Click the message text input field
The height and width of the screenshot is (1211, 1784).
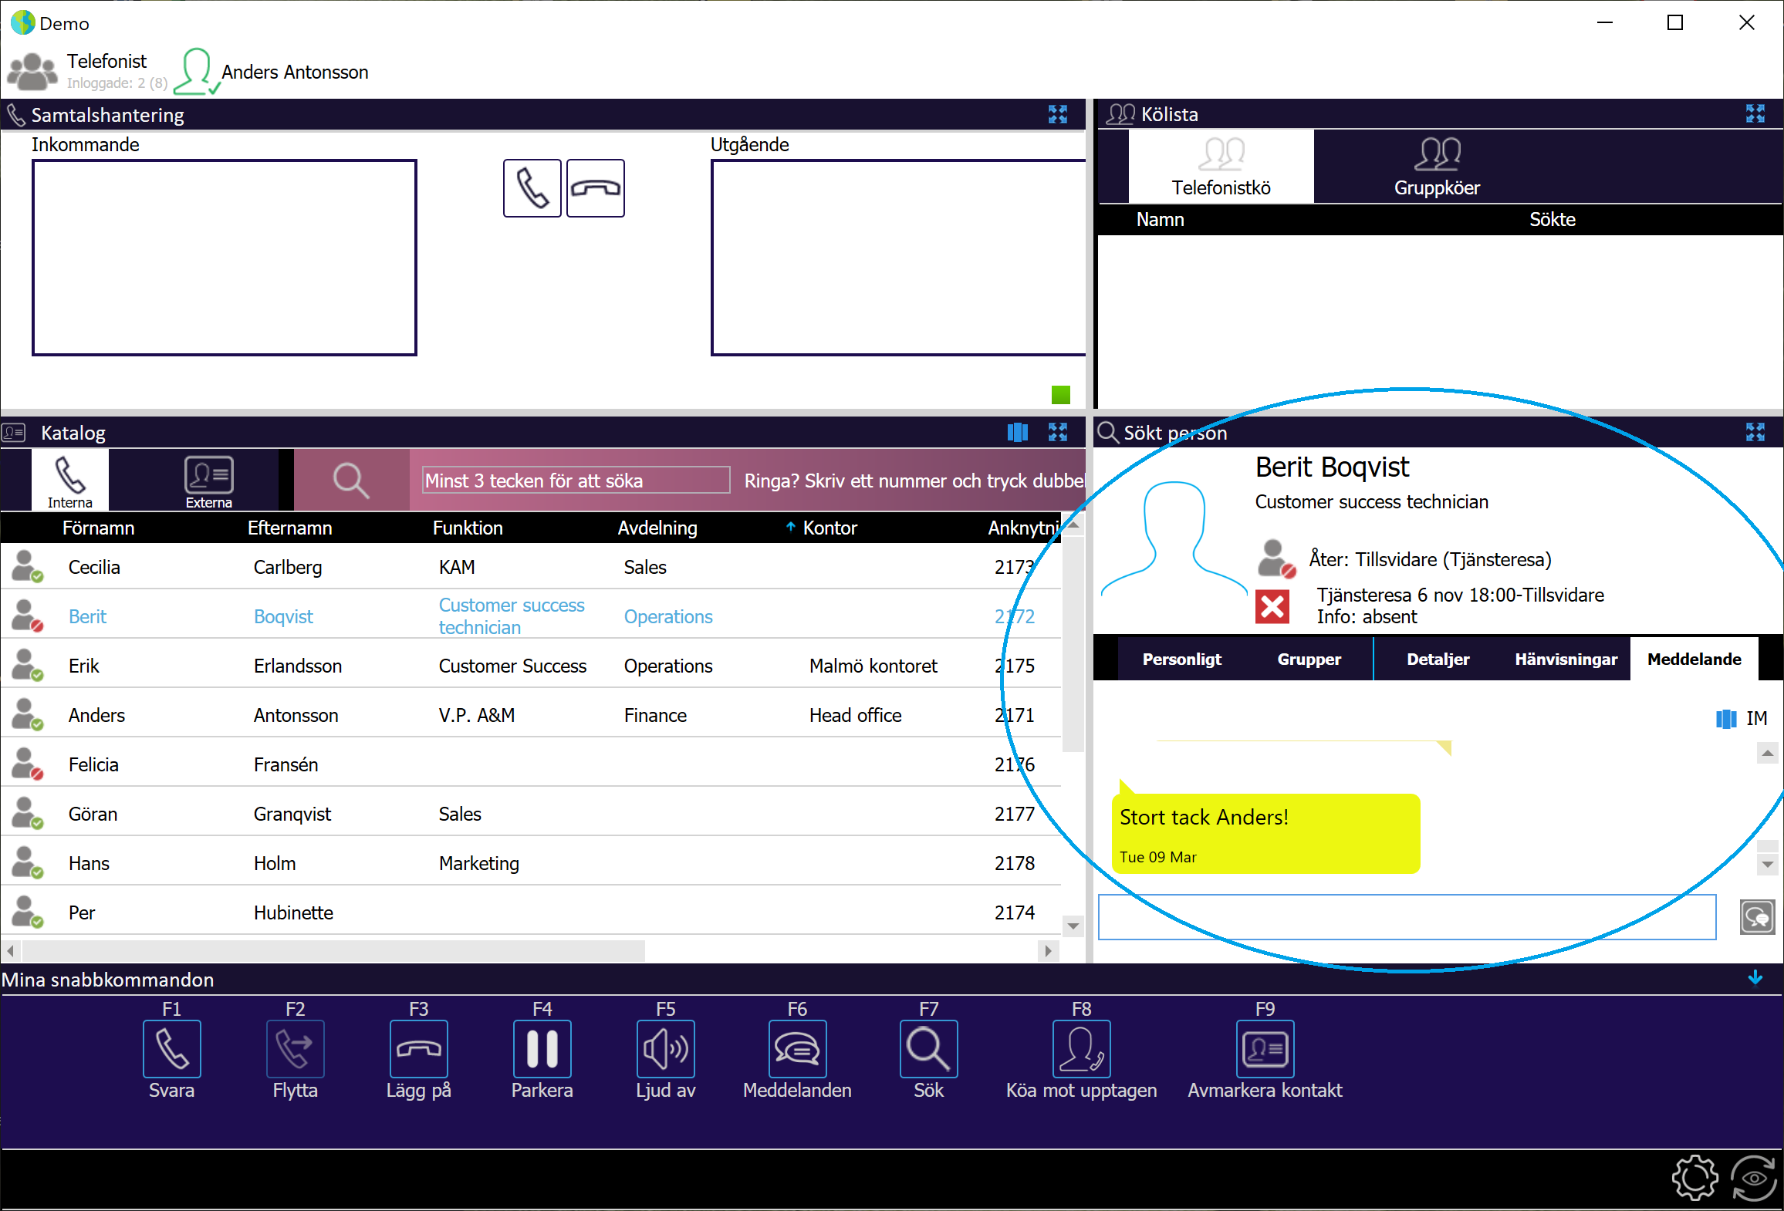click(x=1407, y=917)
